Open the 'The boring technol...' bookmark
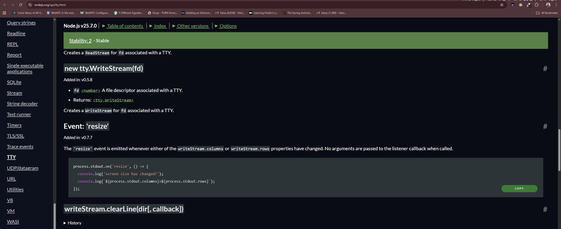The height and width of the screenshot is (229, 561). coord(298,13)
